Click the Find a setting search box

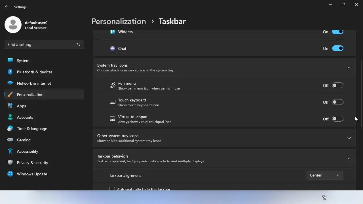41,44
